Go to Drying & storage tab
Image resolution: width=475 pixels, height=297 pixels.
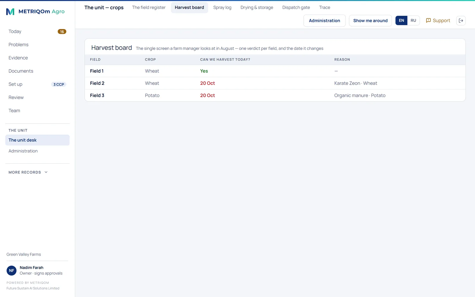click(257, 7)
